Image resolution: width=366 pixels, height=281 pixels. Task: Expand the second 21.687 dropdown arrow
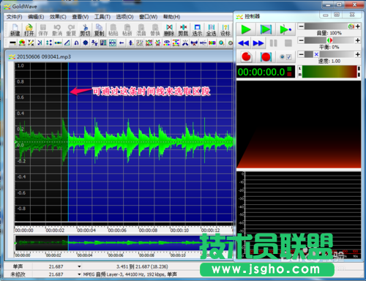(79, 274)
